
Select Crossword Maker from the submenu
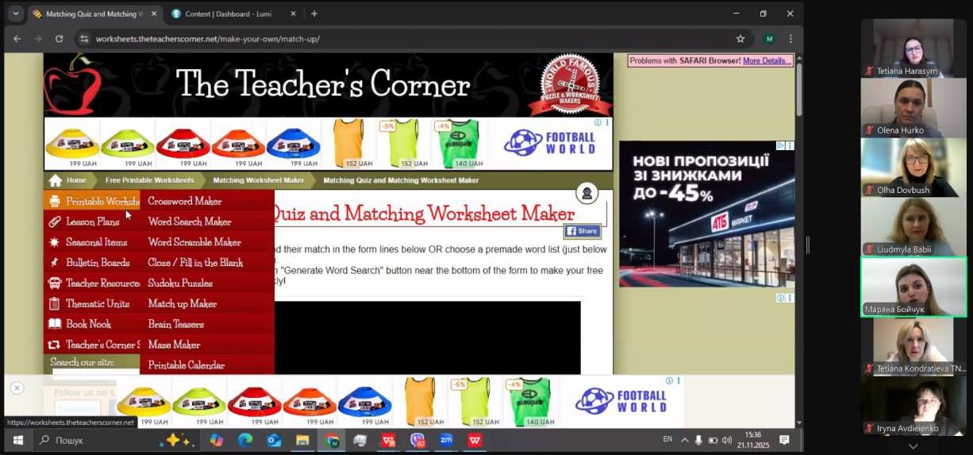click(185, 202)
